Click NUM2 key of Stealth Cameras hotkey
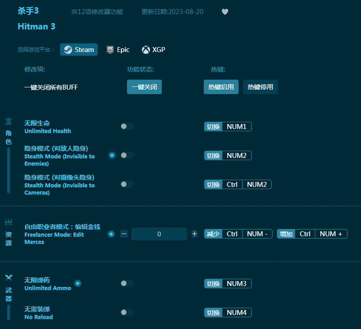361x329 pixels. (257, 185)
